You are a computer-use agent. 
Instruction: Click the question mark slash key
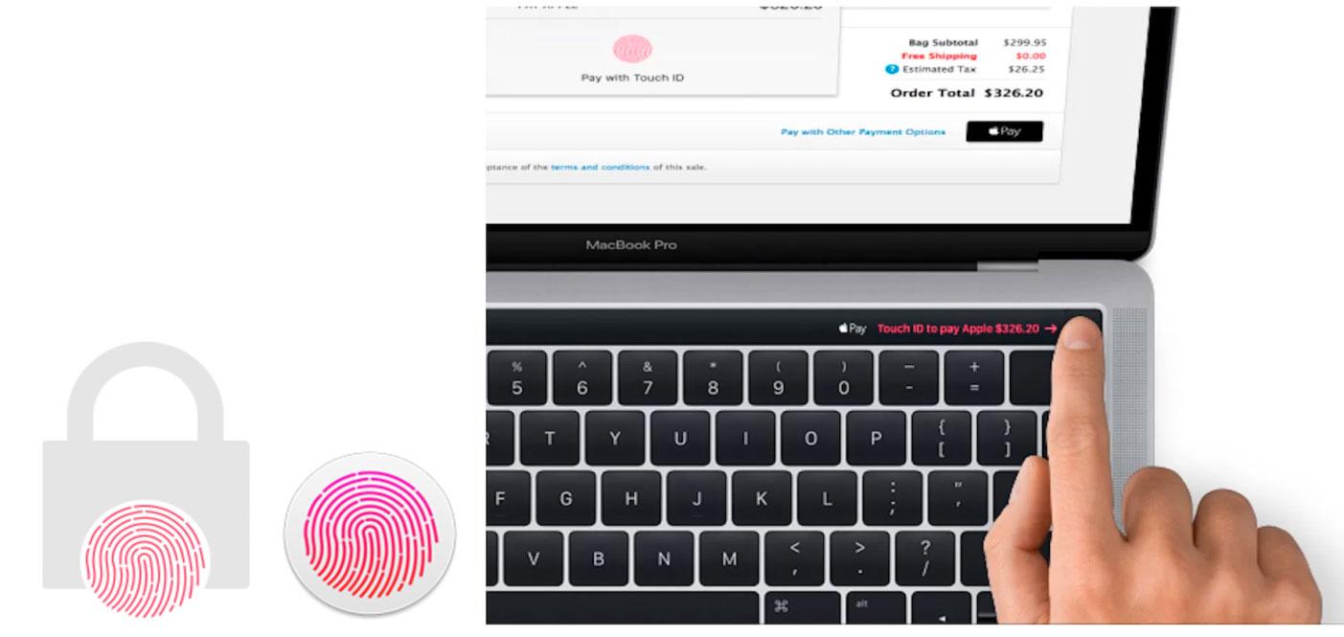click(923, 558)
